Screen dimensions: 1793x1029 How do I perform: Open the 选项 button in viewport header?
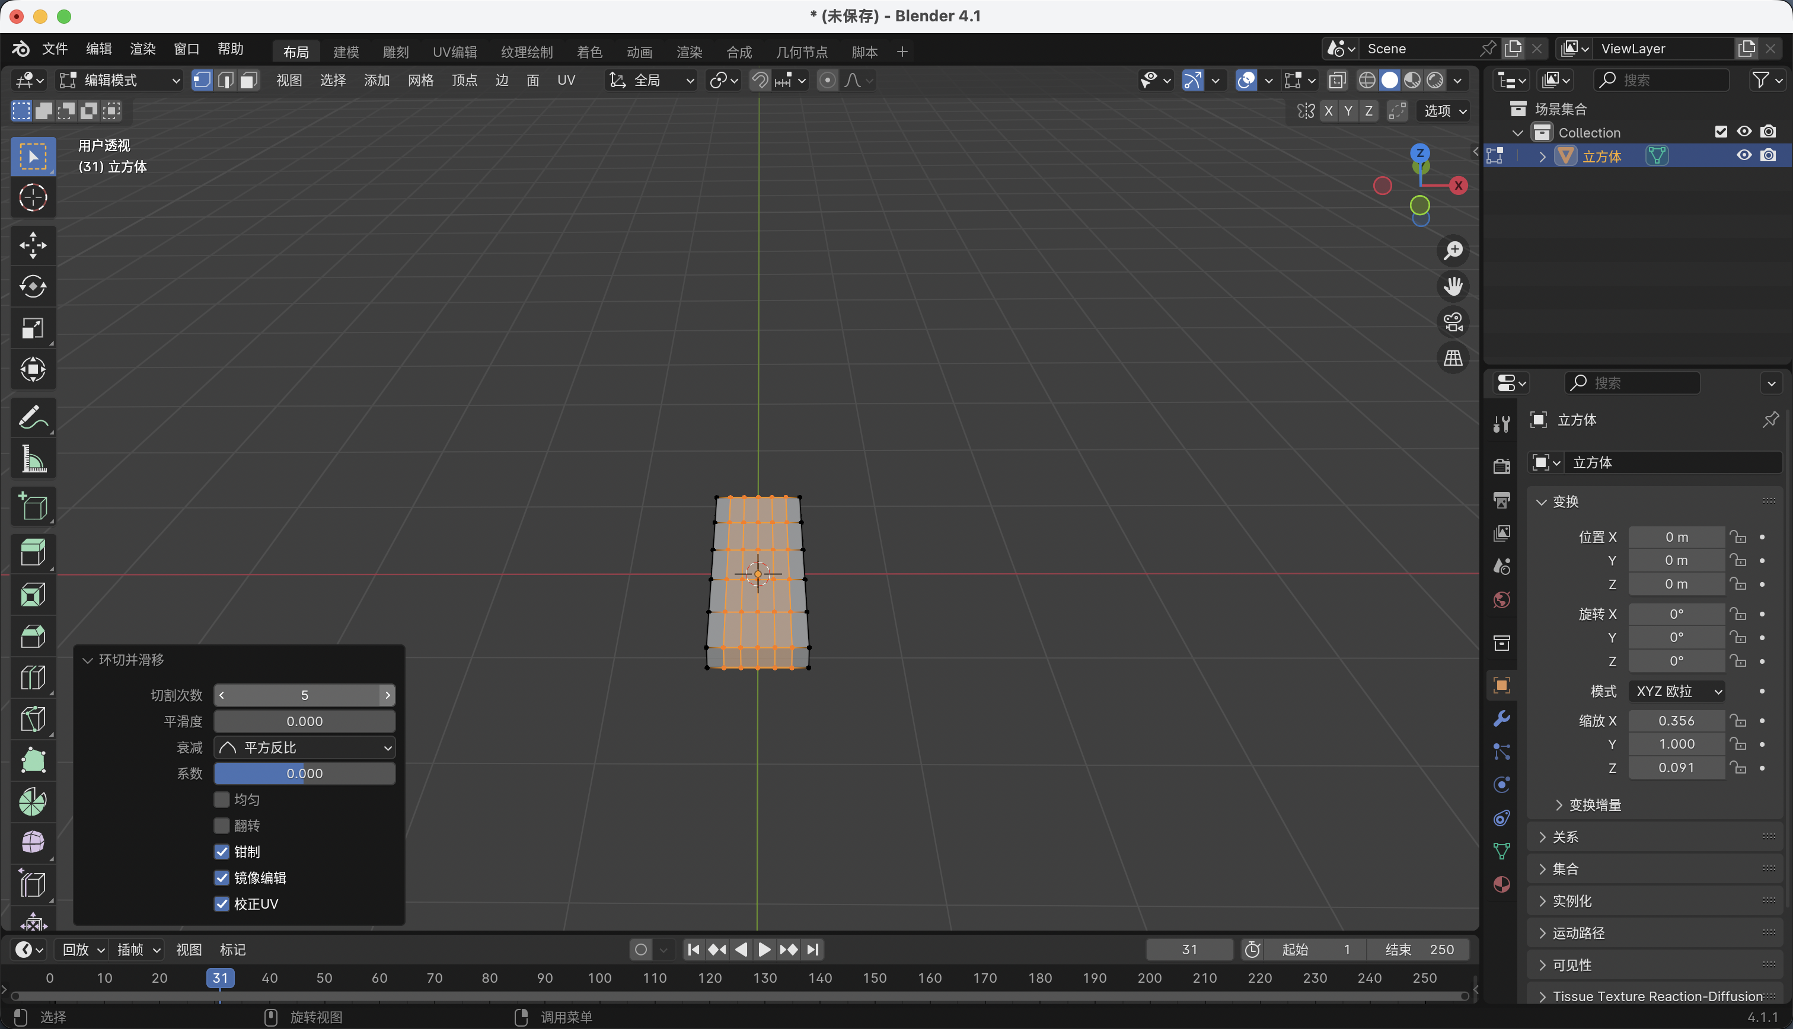(x=1444, y=111)
